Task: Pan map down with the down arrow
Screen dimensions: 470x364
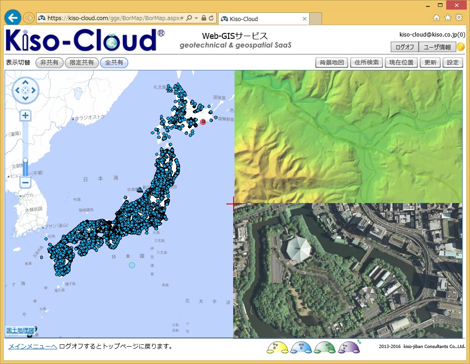Action: [x=26, y=98]
